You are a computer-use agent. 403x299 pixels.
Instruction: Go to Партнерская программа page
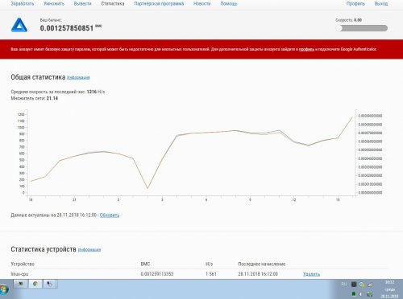tap(159, 4)
